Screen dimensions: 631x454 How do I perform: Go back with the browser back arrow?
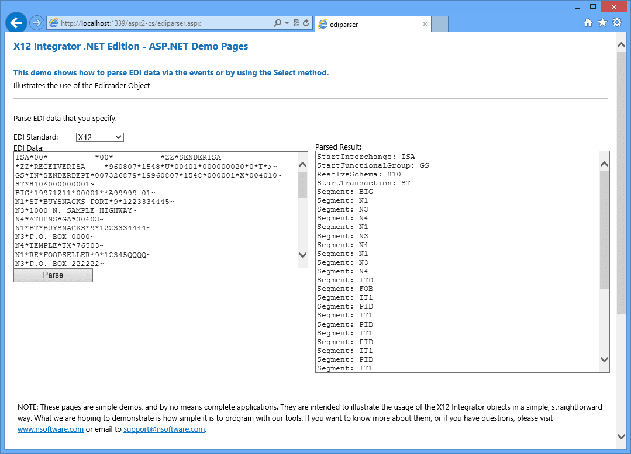[x=16, y=23]
